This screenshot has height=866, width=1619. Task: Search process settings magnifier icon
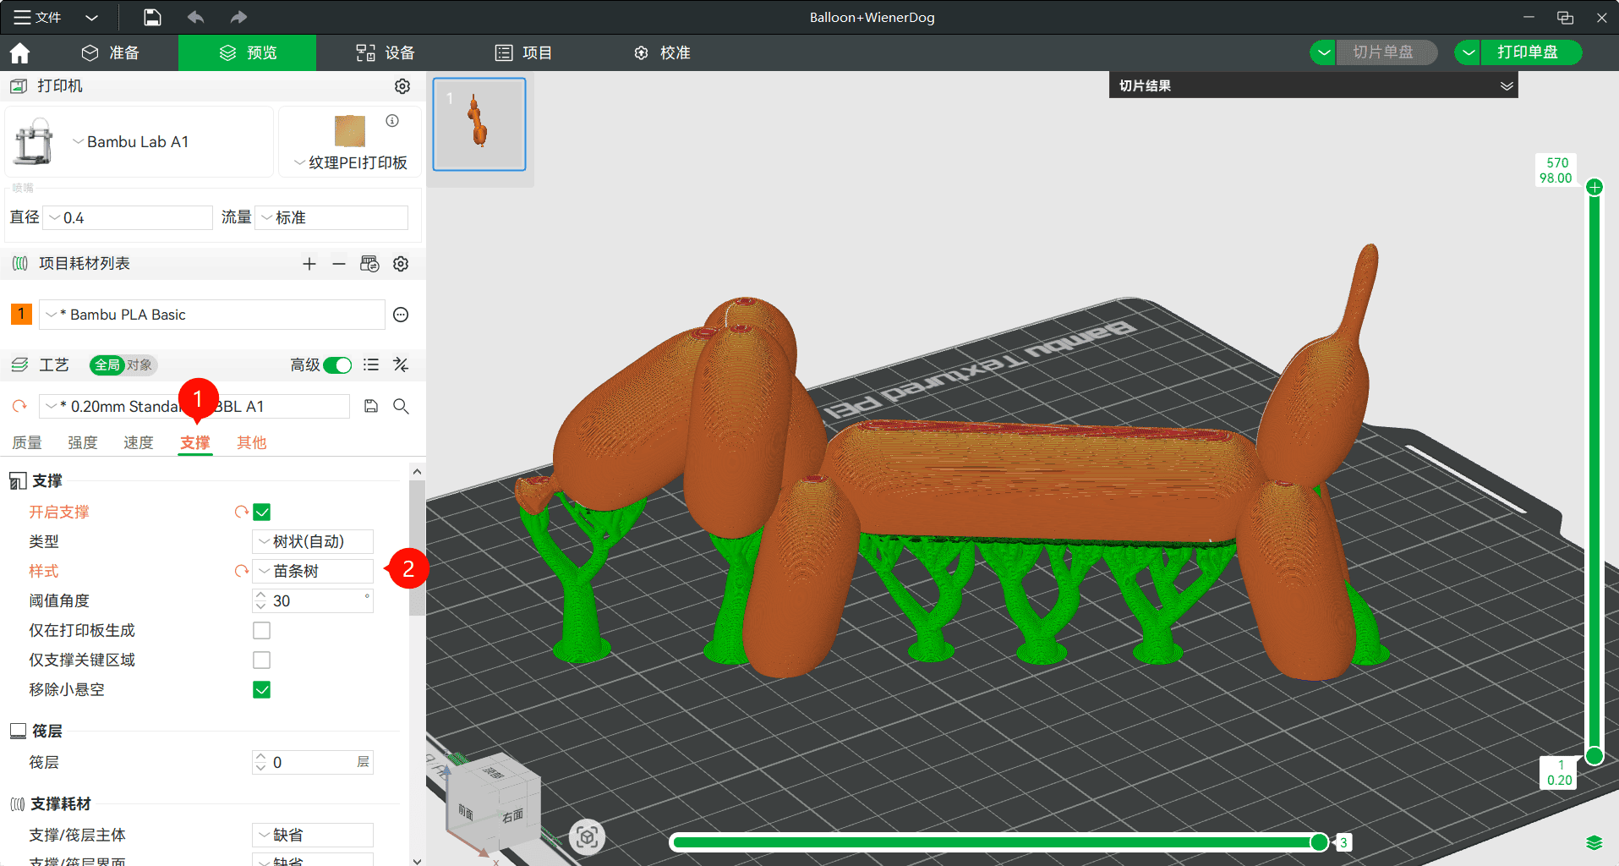coord(401,407)
